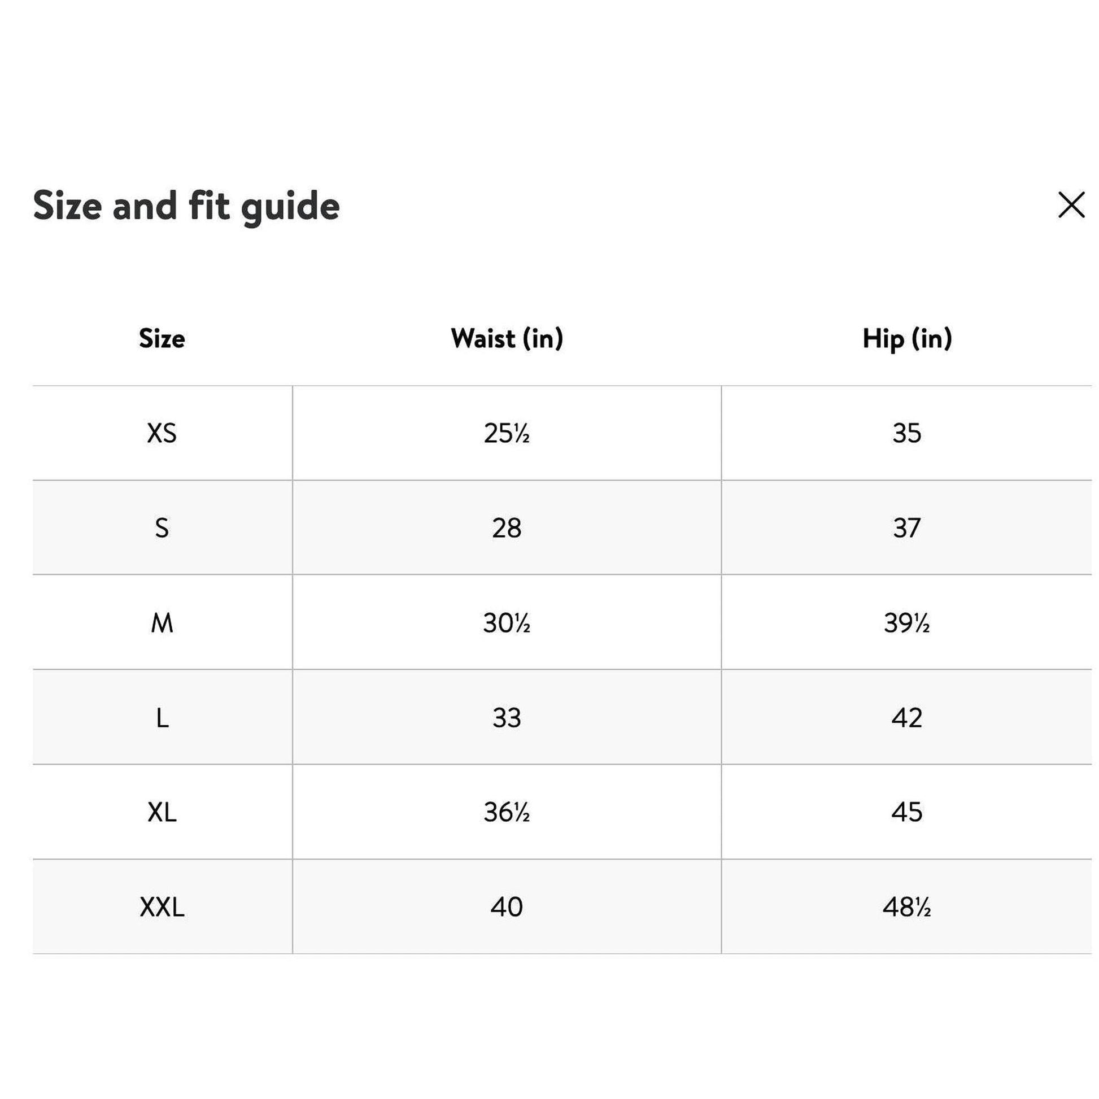Select the XXL size row
The image size is (1099, 1099).
[x=161, y=907]
